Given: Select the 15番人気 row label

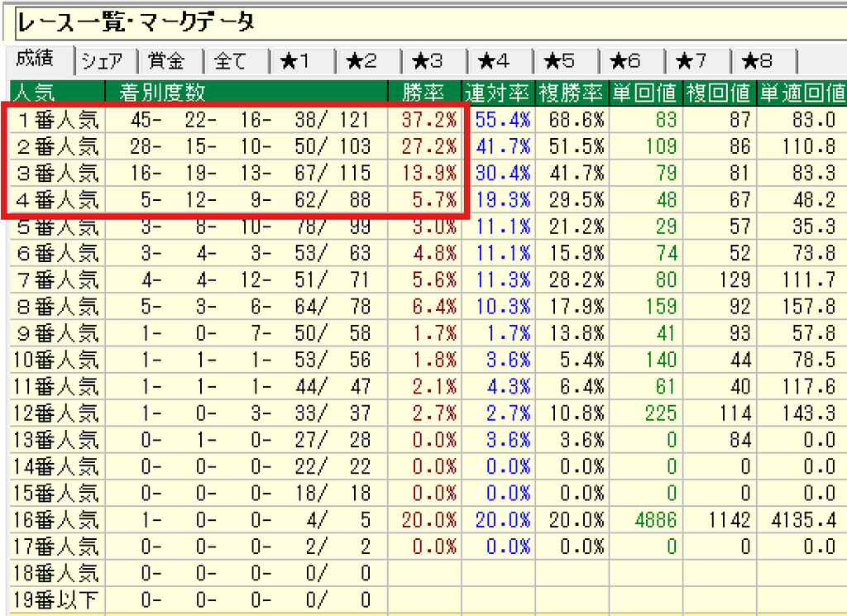Looking at the screenshot, I should pyautogui.click(x=58, y=494).
